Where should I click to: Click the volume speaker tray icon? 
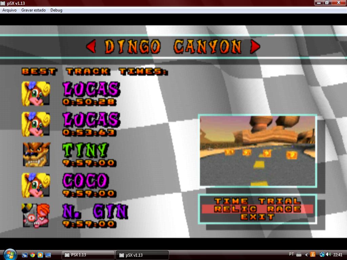pyautogui.click(x=328, y=255)
